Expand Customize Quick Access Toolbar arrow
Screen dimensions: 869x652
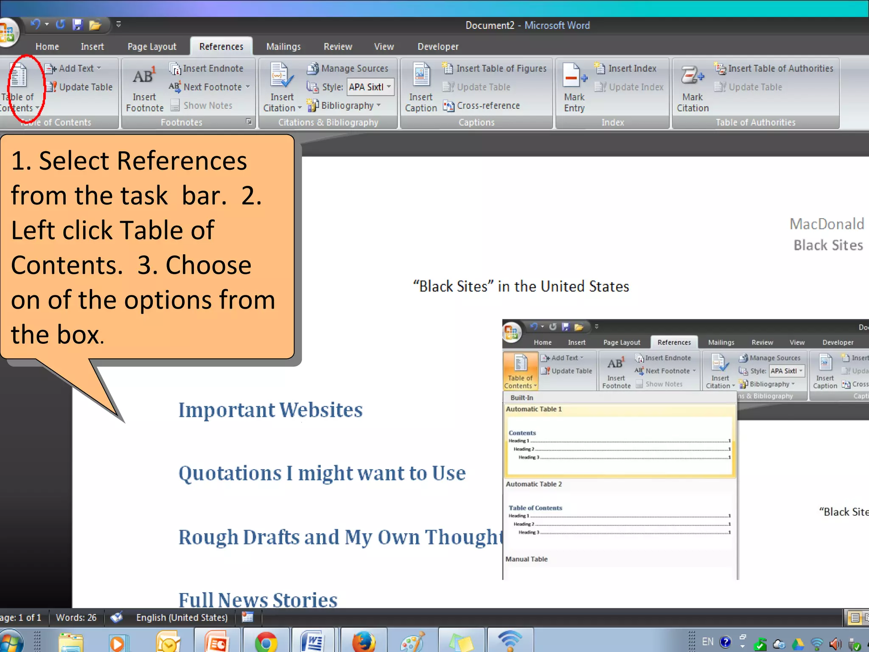pyautogui.click(x=119, y=25)
